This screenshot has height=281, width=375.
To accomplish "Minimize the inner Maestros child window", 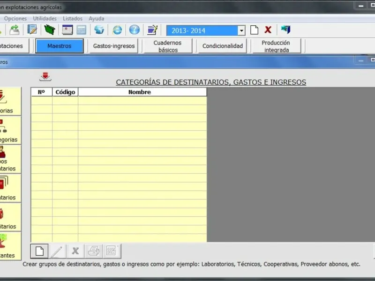I will point(360,61).
